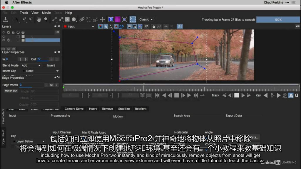Screen dimensions: 301x169
Task: Click the track backwards button
Action: pyautogui.click(x=224, y=95)
